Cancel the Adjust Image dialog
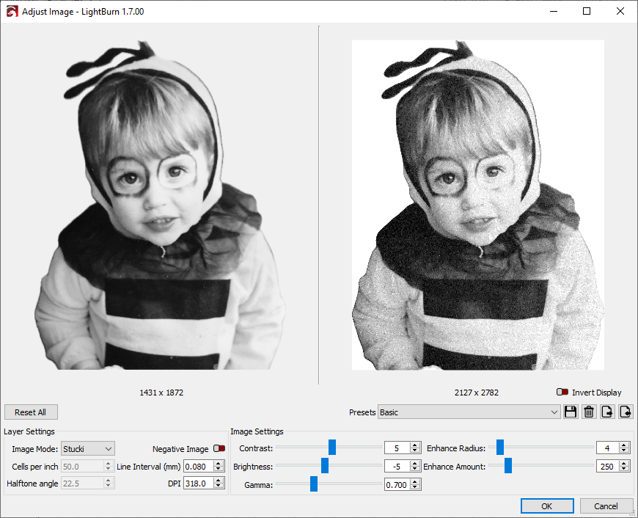 point(606,506)
